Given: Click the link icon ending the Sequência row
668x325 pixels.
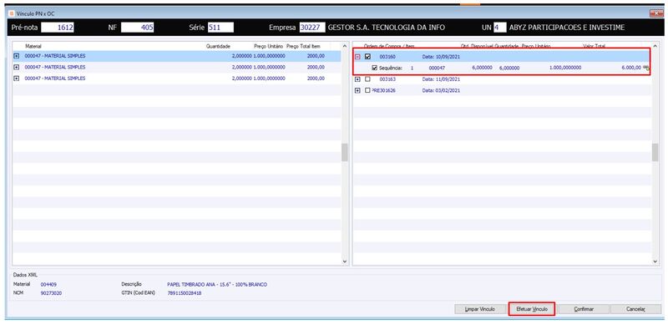Looking at the screenshot, I should pos(645,68).
